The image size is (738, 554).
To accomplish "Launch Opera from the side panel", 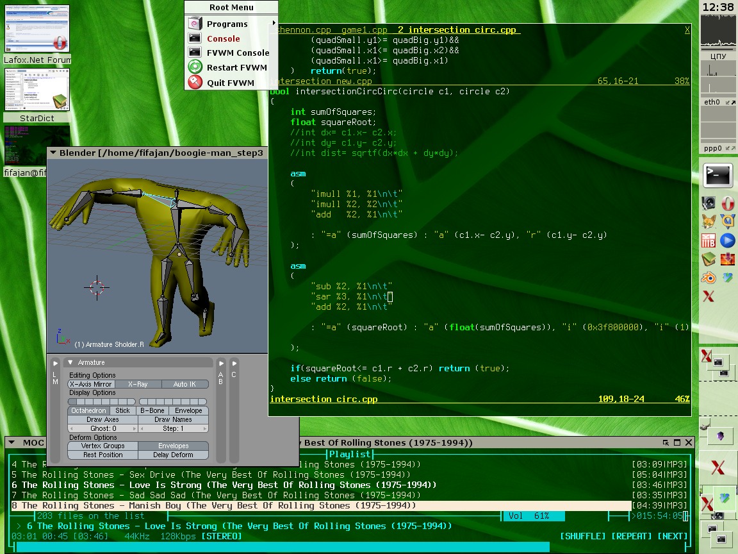I will 728,203.
